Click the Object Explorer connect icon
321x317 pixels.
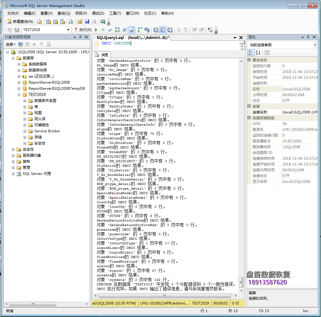(x=20, y=44)
